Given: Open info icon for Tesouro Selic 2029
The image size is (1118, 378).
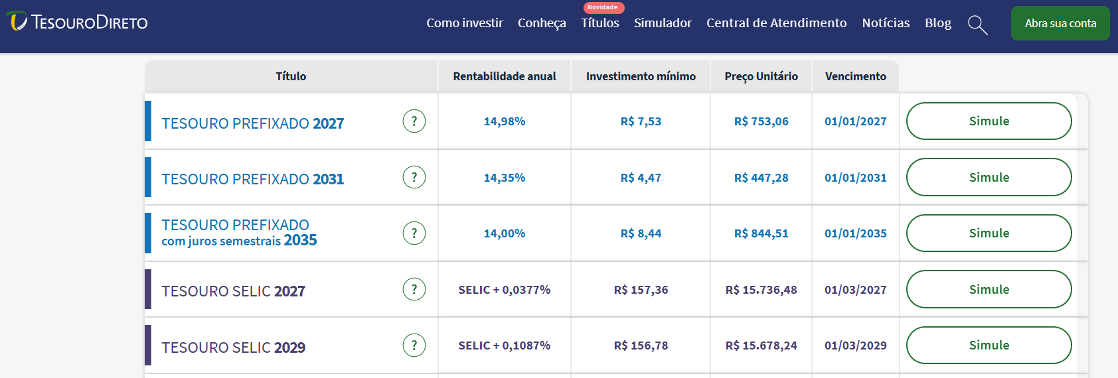Looking at the screenshot, I should click(x=414, y=346).
